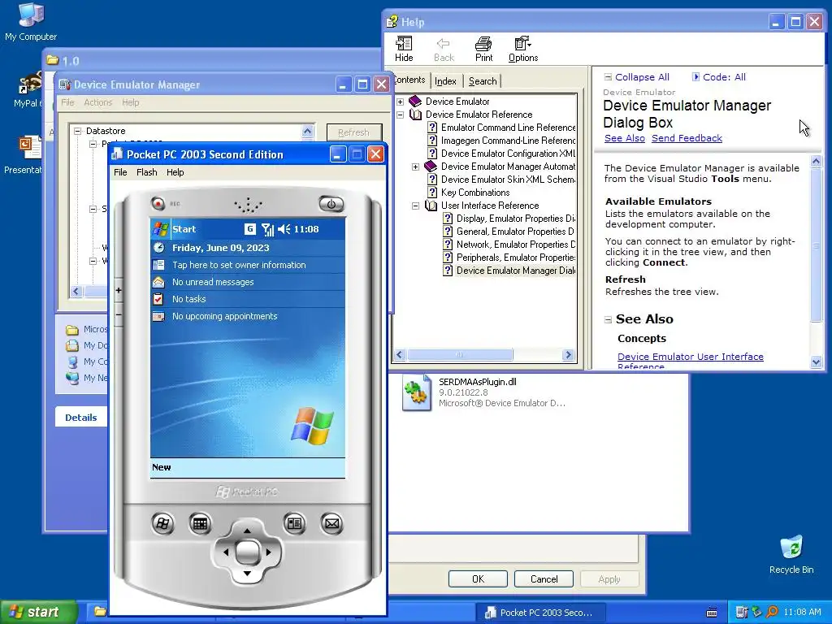Tap the No tasks checkbox icon
The width and height of the screenshot is (832, 624).
click(158, 299)
